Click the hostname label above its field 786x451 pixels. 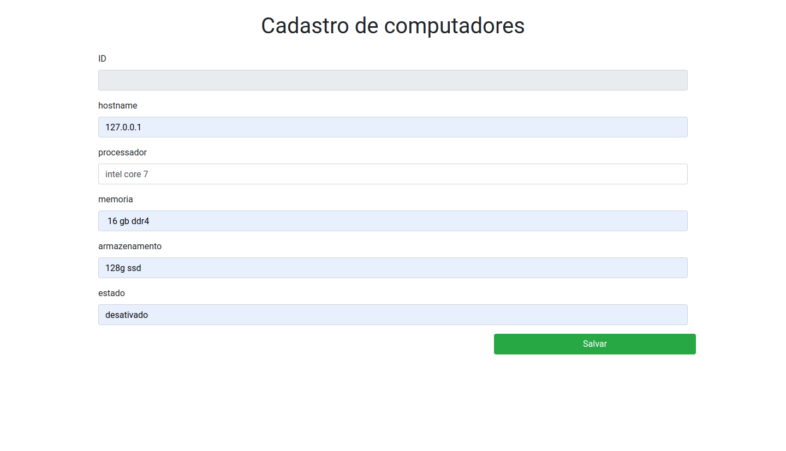(x=117, y=105)
